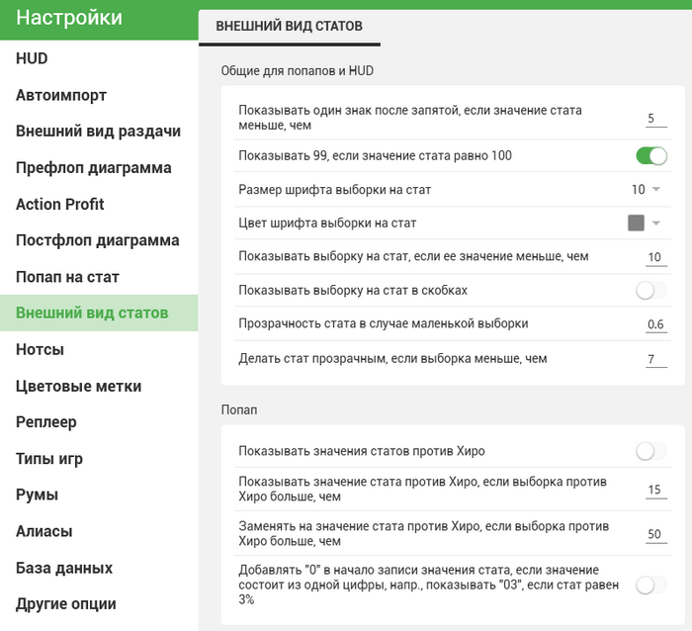Click label Делать стат прозрачным, если выборка меньше
This screenshot has width=692, height=631.
pyautogui.click(x=392, y=359)
